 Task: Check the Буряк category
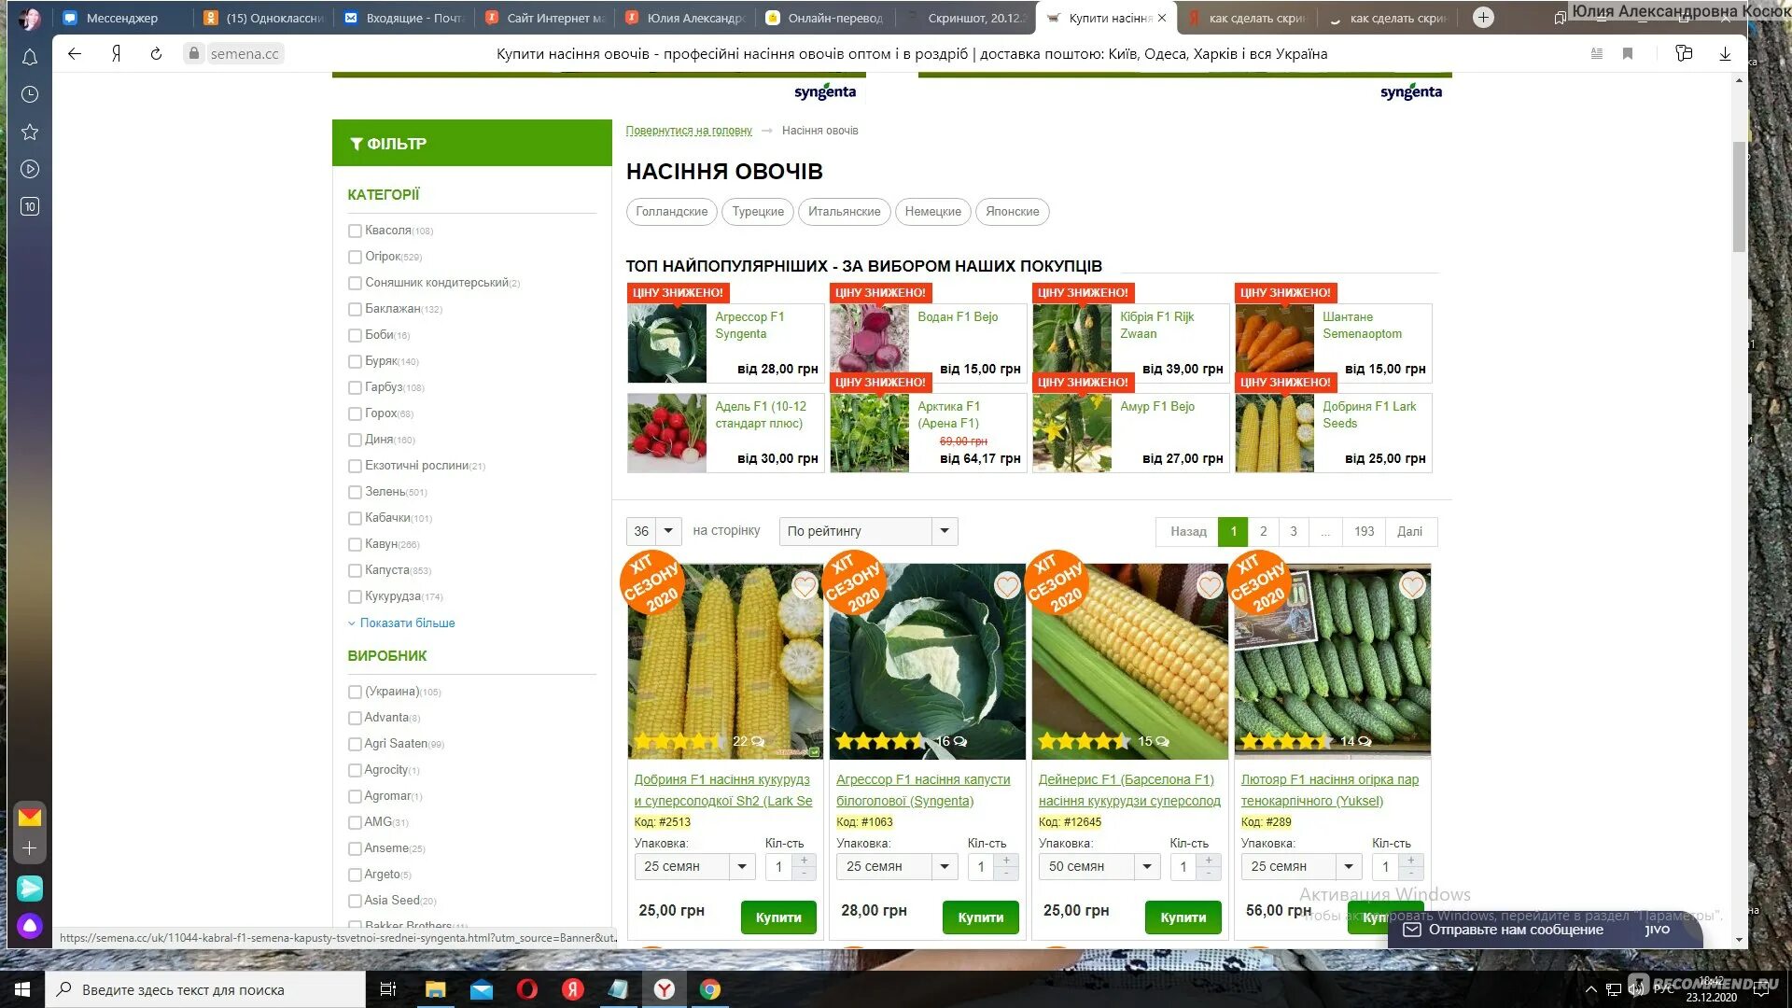355,361
